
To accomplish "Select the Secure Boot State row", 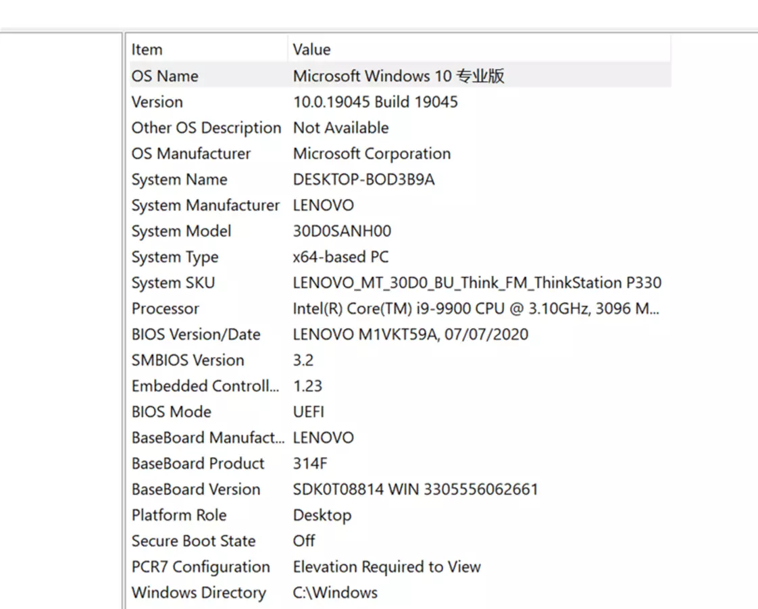I will [193, 541].
